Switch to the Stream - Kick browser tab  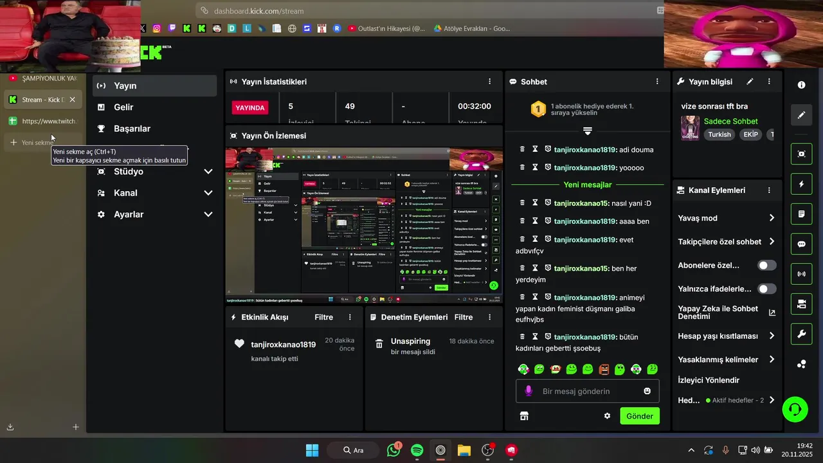click(42, 100)
